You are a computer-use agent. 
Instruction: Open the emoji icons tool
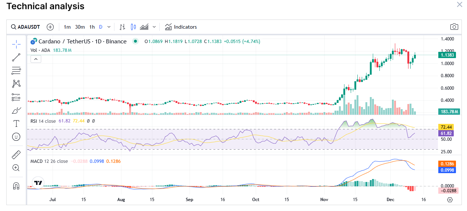coord(16,136)
